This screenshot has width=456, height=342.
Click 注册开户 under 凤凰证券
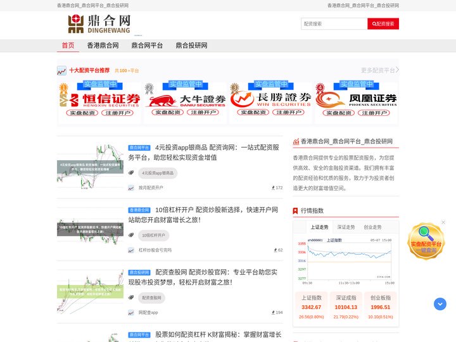pyautogui.click(x=374, y=113)
